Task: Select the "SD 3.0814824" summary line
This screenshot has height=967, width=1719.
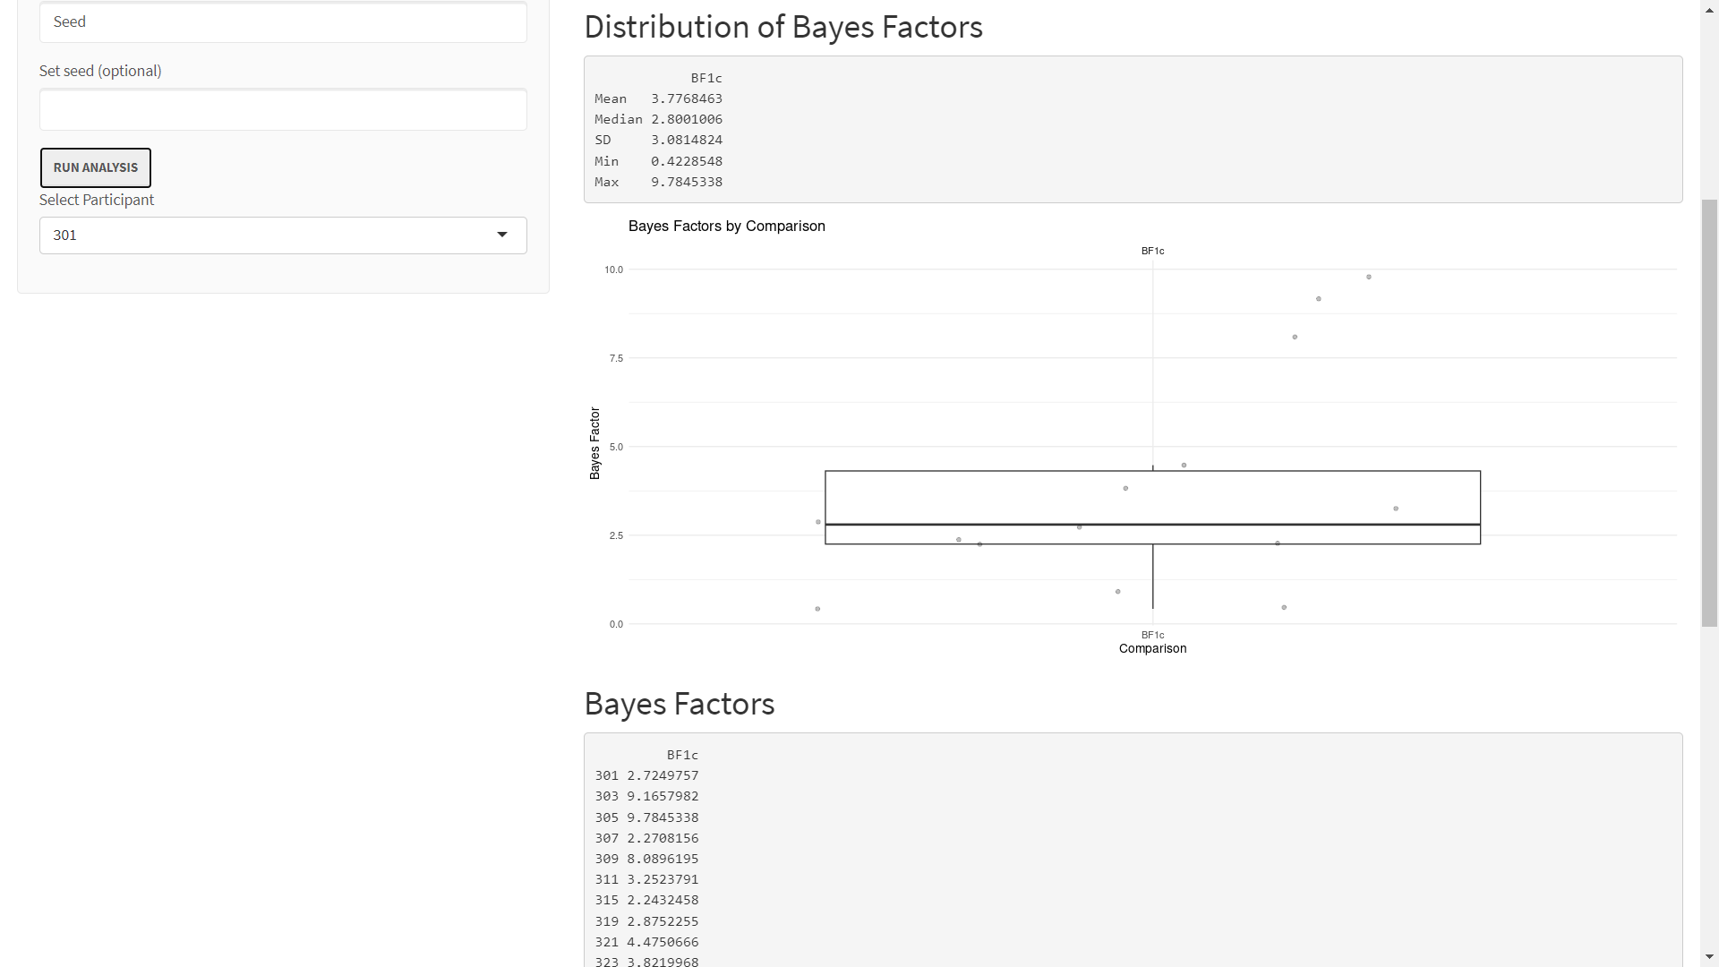Action: [x=658, y=140]
